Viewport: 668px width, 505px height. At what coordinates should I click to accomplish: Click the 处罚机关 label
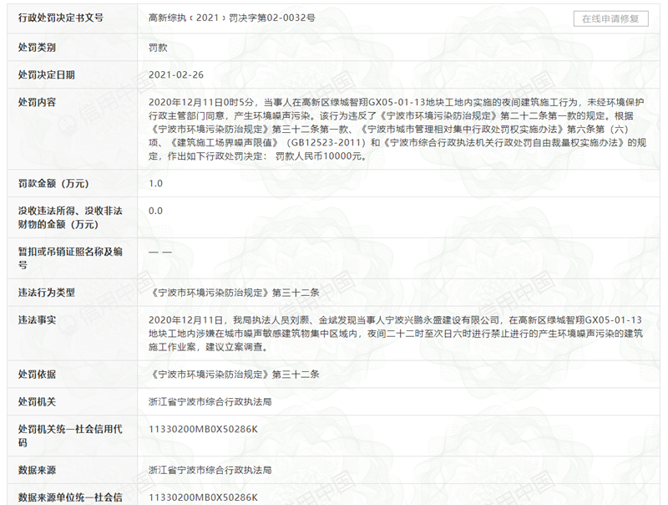pyautogui.click(x=37, y=402)
